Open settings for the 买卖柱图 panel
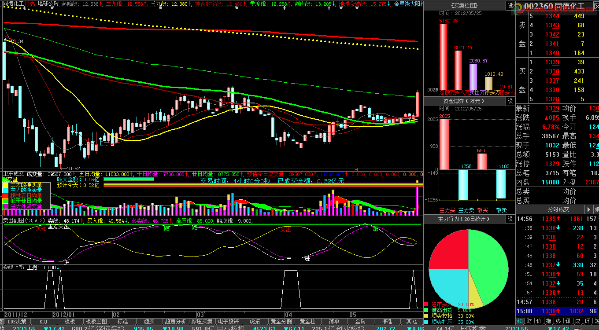This screenshot has width=599, height=330. tap(510, 6)
